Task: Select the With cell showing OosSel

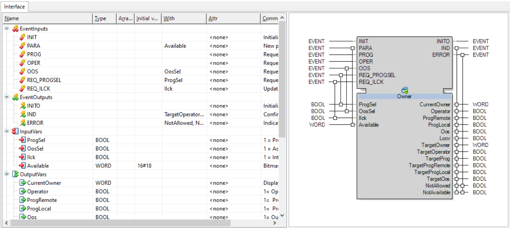Action: [x=184, y=71]
